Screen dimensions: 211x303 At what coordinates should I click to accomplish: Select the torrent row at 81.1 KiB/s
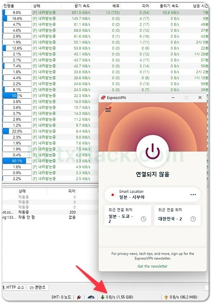coord(105,25)
